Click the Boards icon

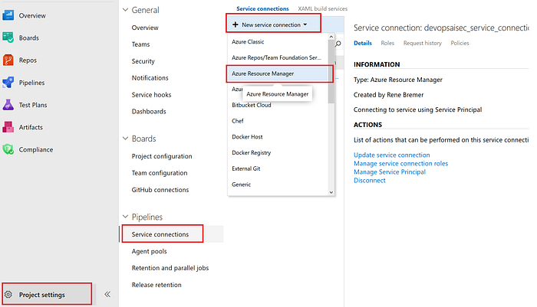click(x=8, y=38)
